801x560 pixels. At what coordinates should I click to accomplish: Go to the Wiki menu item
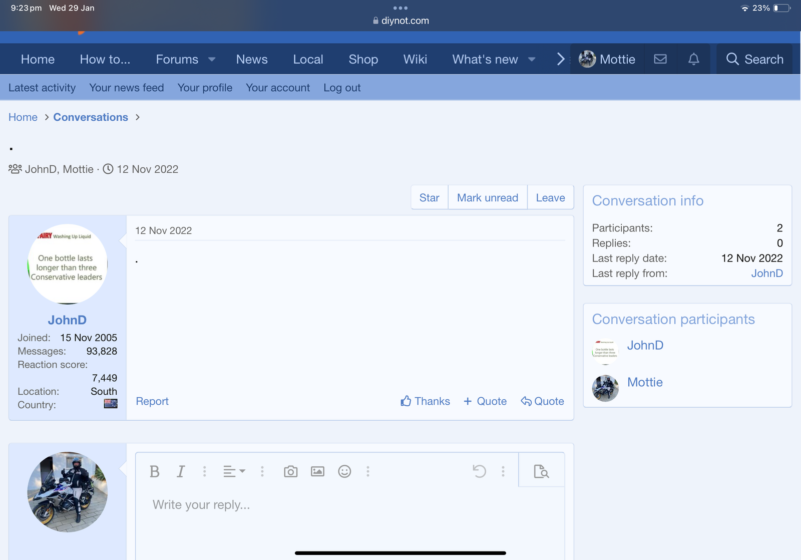click(x=415, y=59)
